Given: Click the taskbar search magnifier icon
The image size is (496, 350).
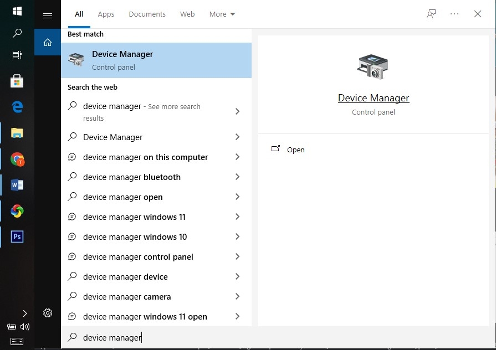Looking at the screenshot, I should (x=17, y=33).
